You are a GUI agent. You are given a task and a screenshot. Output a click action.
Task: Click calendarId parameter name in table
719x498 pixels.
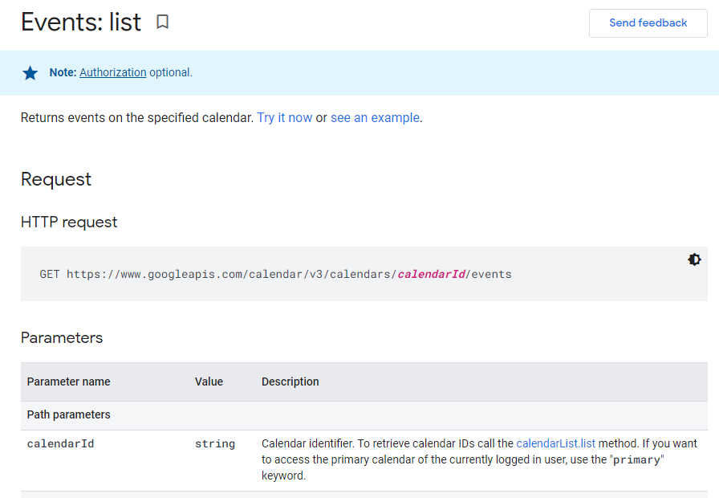pos(60,444)
